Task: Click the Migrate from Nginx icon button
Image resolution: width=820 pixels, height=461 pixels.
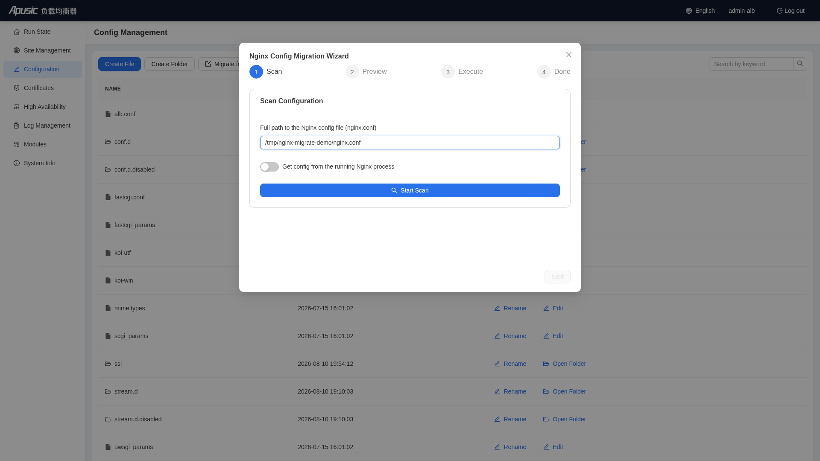Action: click(208, 64)
